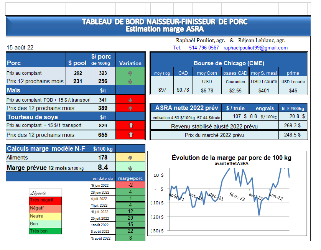Select the $ / truie value 107 $
Image resolution: width=321 pixels, height=250 pixels.
[x=235, y=116]
